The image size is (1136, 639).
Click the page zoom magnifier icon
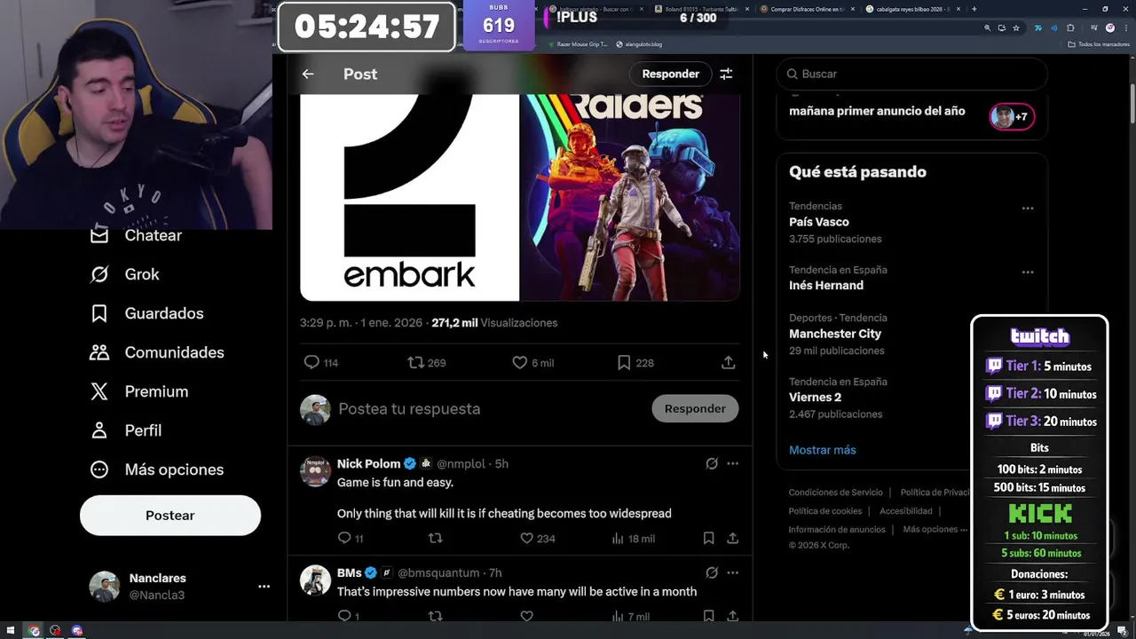coord(987,28)
